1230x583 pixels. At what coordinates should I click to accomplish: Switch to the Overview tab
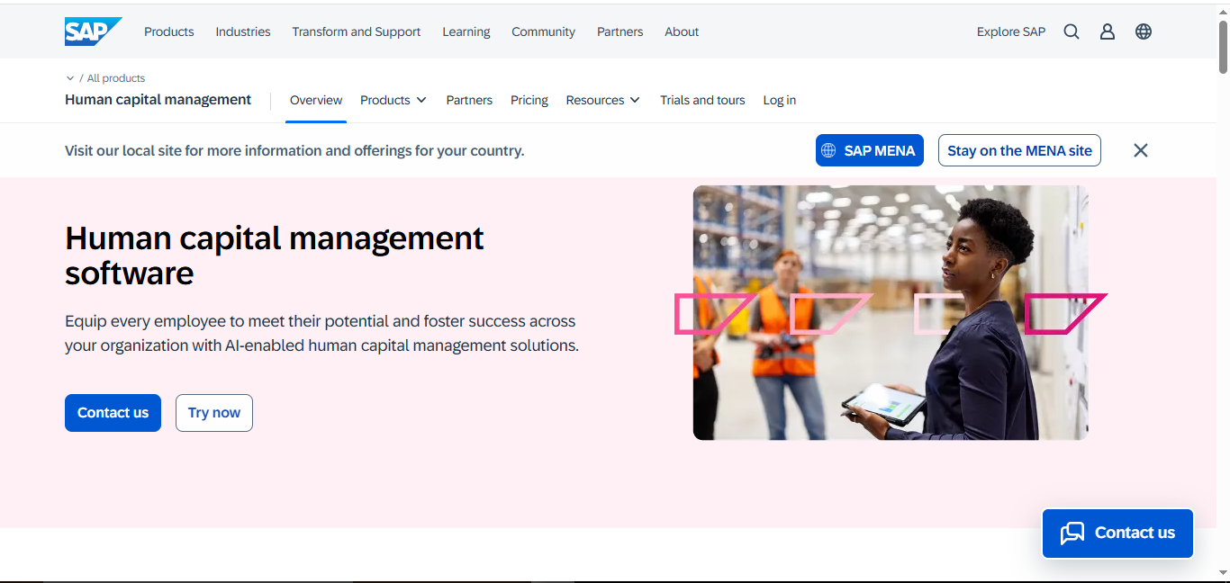point(316,100)
